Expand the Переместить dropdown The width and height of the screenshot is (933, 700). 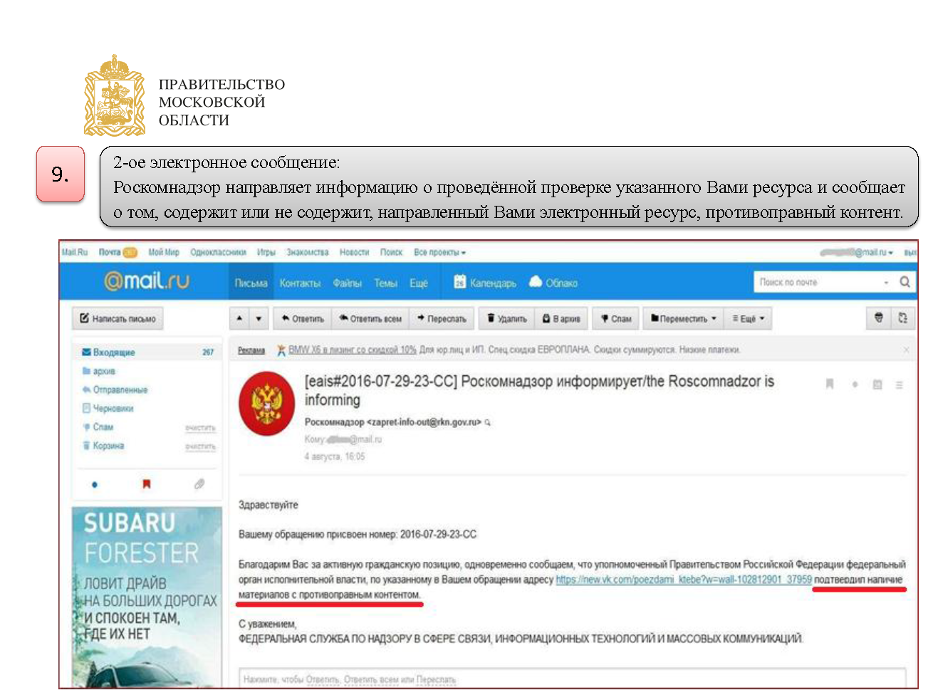684,318
